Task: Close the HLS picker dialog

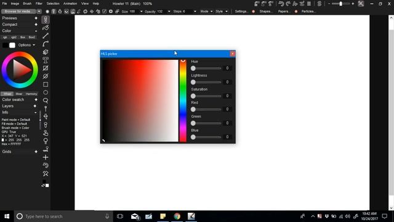Action: pyautogui.click(x=233, y=54)
